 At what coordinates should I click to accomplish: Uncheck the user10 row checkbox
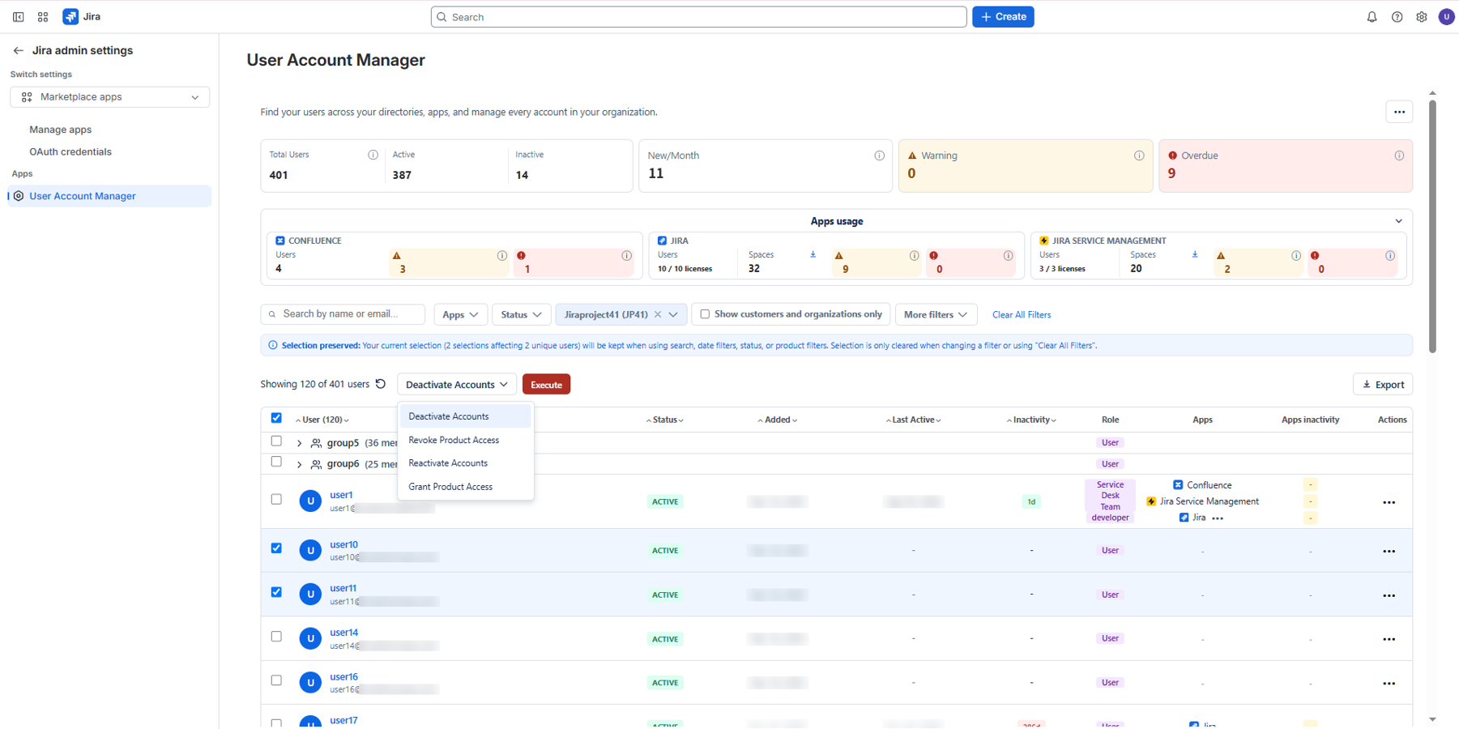(276, 548)
